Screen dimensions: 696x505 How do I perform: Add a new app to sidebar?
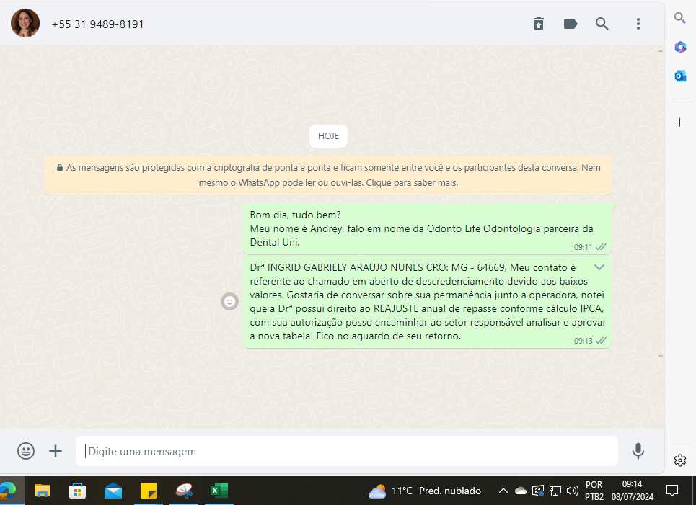(679, 122)
